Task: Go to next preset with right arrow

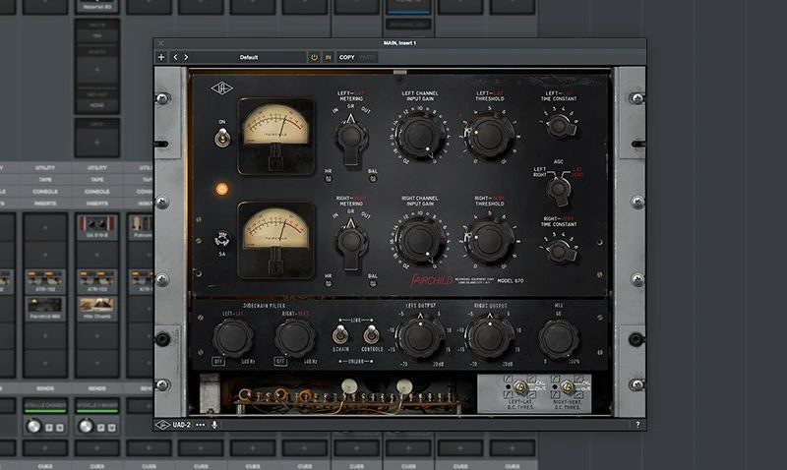Action: 186,57
